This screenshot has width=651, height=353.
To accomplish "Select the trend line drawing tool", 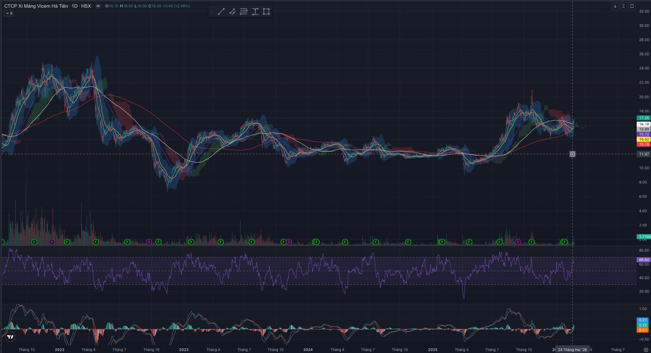I will (221, 12).
